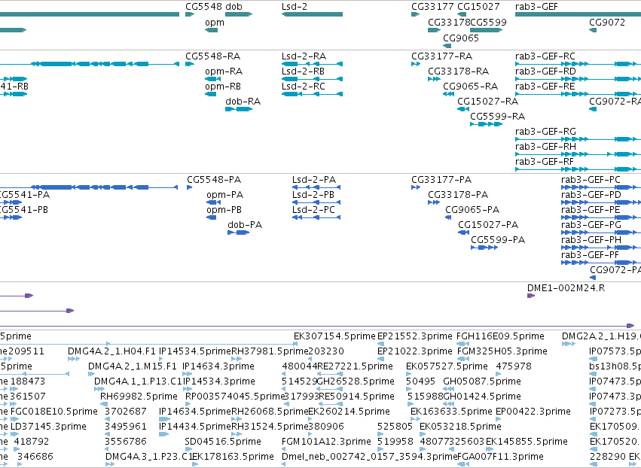Click the GH05087.5prime EST label
Viewport: 641px width, 468px height.
[x=482, y=381]
